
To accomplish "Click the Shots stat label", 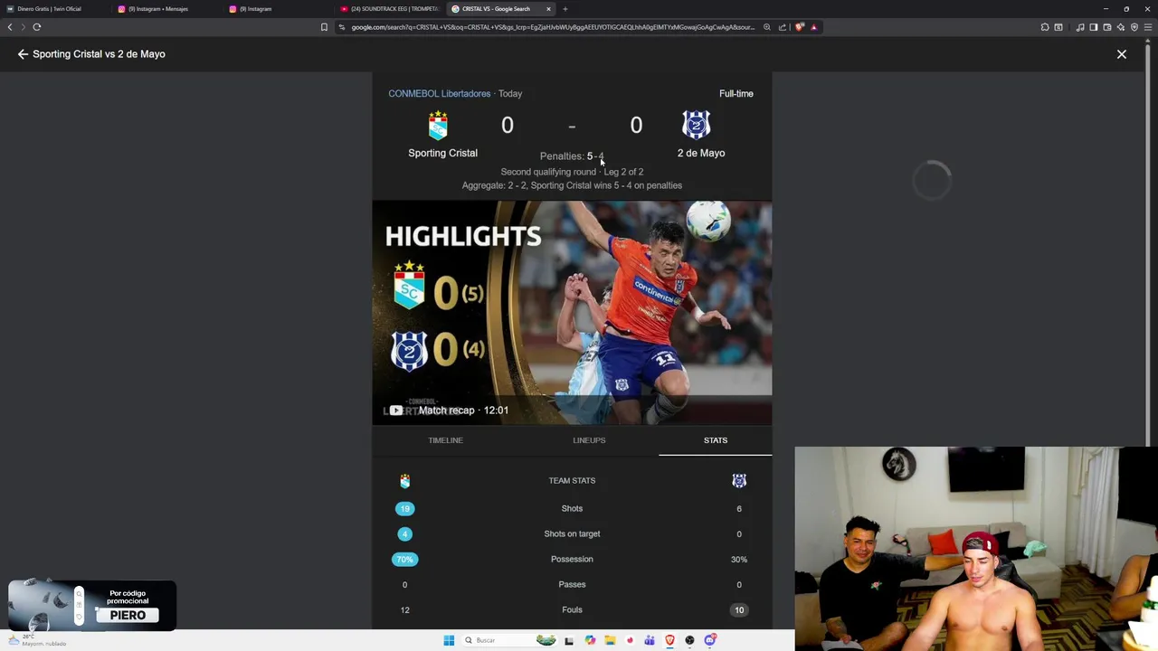I will click(x=572, y=508).
